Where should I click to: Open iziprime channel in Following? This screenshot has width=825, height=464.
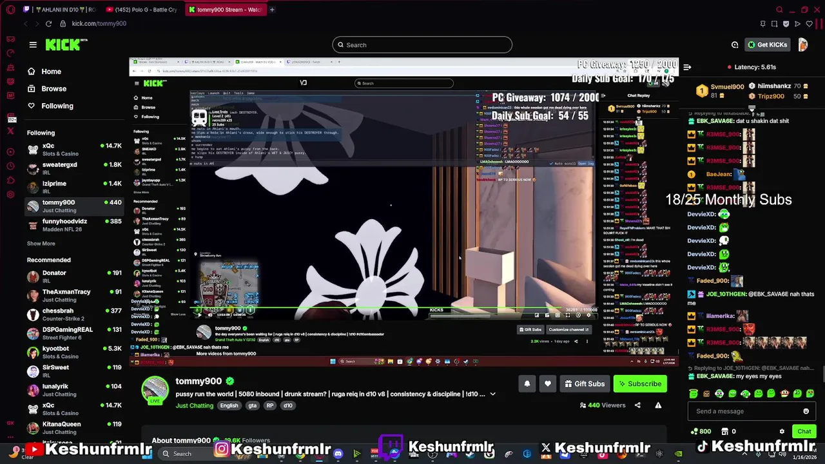point(74,187)
